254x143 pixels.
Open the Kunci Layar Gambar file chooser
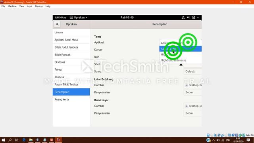(192, 106)
